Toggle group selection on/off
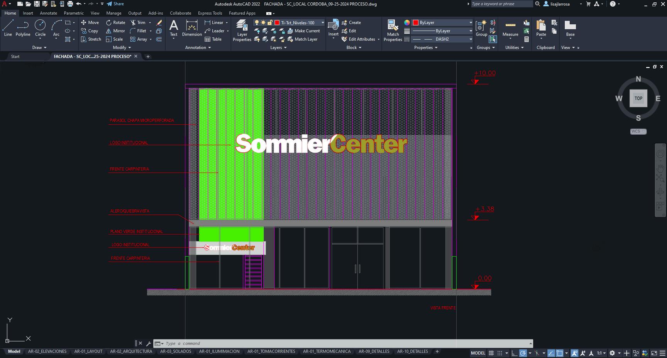 click(493, 39)
